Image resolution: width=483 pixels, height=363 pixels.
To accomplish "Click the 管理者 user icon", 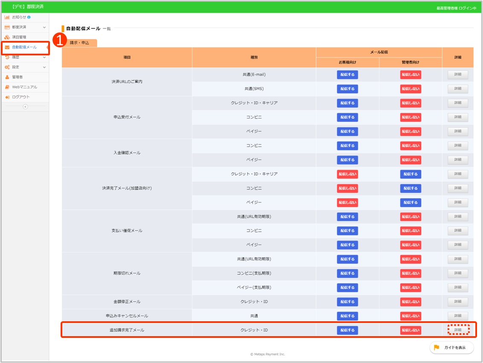I will pyautogui.click(x=7, y=77).
